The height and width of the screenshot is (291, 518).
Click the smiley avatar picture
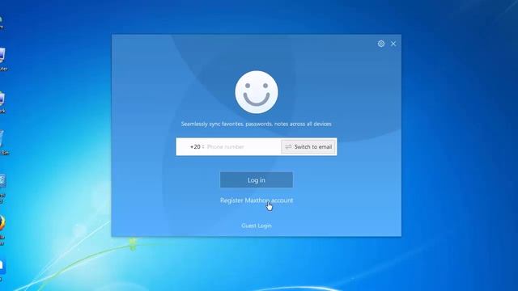coord(257,92)
